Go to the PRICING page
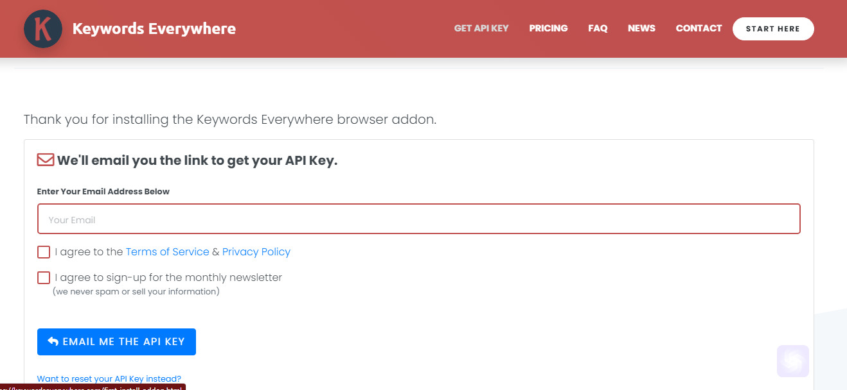This screenshot has height=390, width=847. coord(548,28)
